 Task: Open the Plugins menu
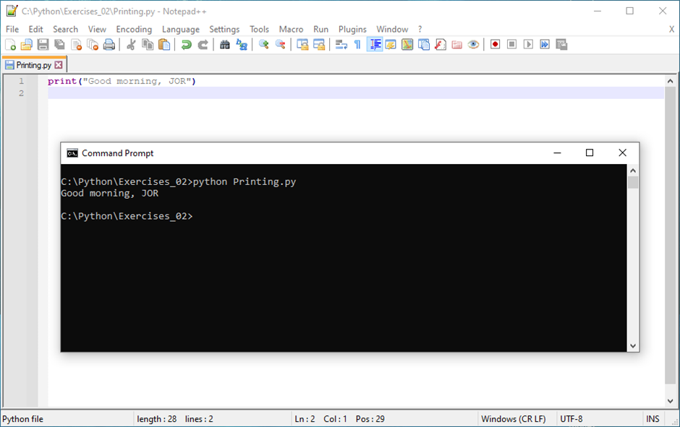tap(352, 29)
